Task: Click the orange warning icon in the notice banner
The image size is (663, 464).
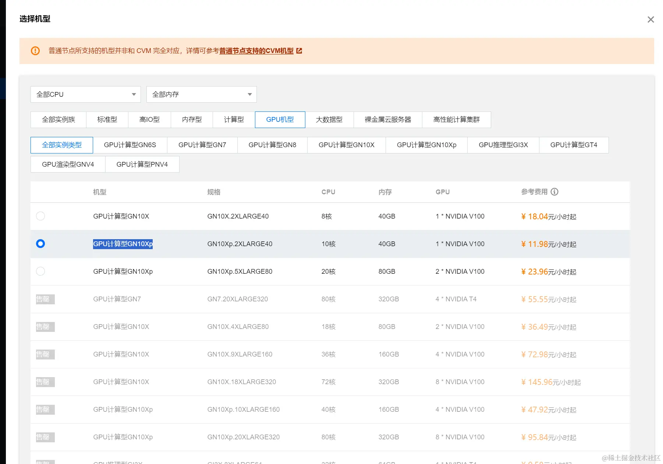Action: (35, 51)
